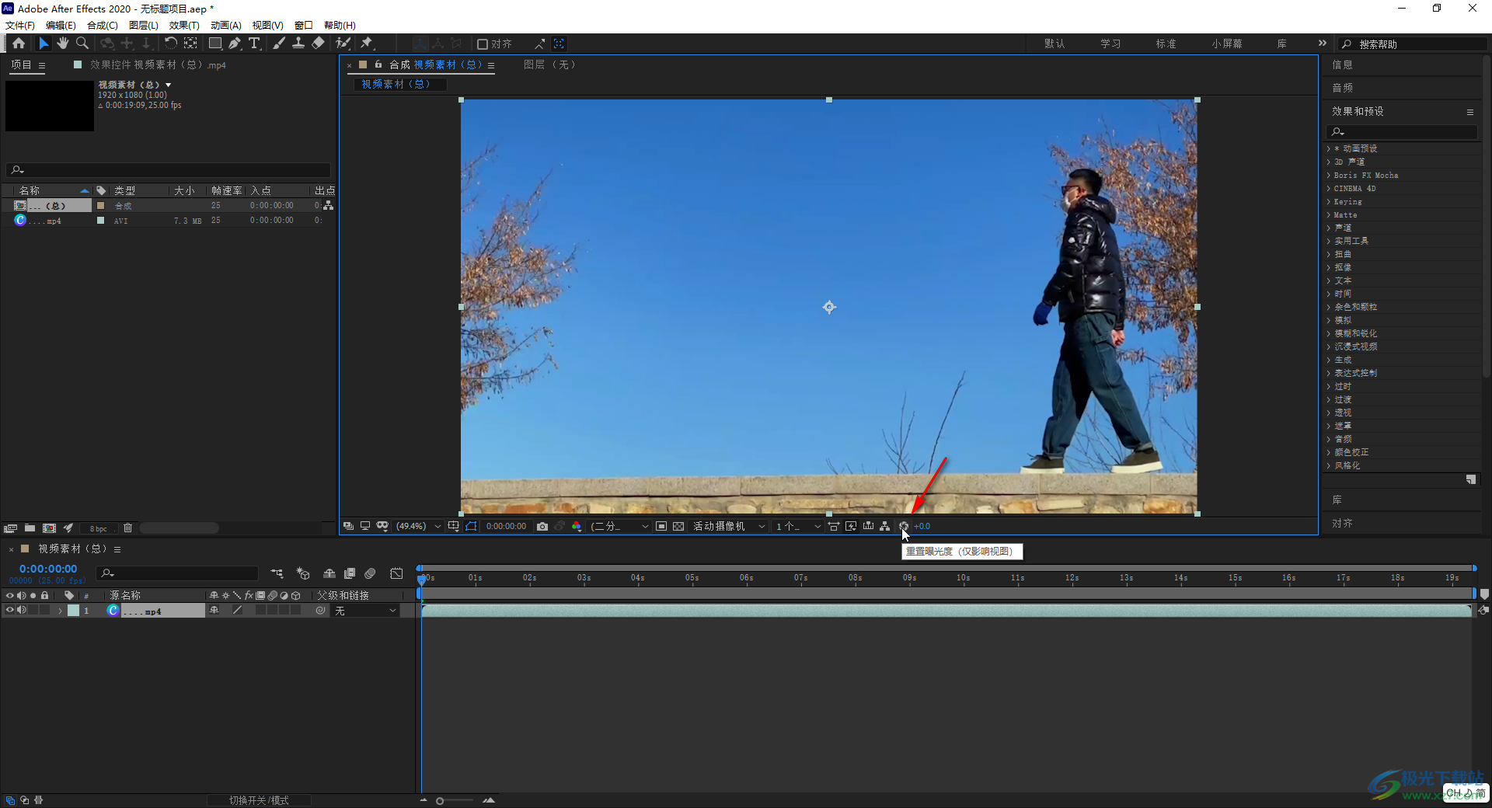Open the magnification 49.4% dropdown
1492x808 pixels.
(418, 526)
